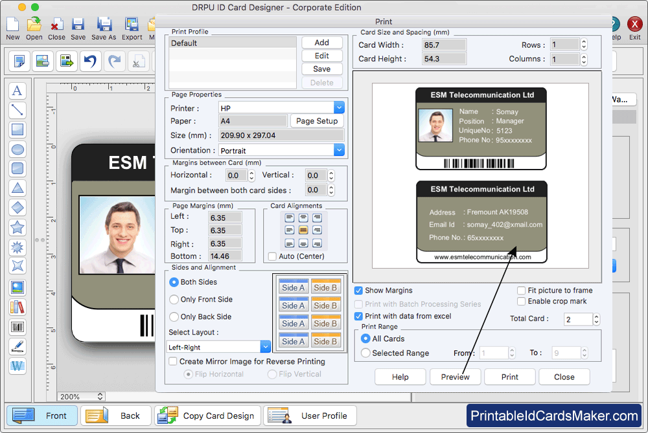Adjust the Columns stepper arrows
Image resolution: width=648 pixels, height=433 pixels.
click(584, 59)
